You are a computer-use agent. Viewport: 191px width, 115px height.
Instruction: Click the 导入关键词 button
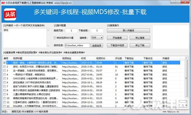[128, 30]
